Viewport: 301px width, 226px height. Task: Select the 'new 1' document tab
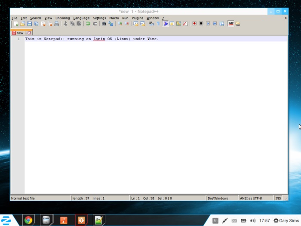(21, 33)
